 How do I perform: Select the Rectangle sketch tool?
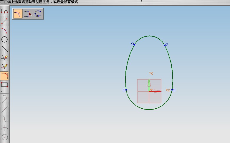[4, 85]
